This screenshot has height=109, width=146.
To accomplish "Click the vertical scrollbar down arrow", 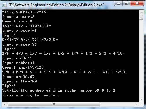I will point(141,99).
